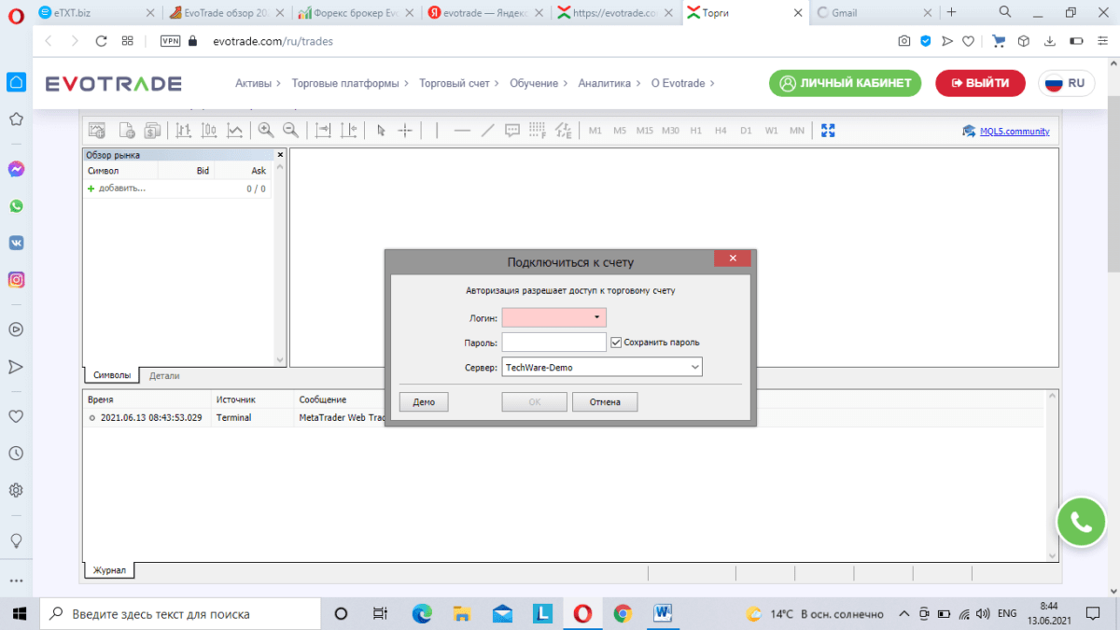The image size is (1120, 630).
Task: Open the RU language selector
Action: coord(1066,83)
